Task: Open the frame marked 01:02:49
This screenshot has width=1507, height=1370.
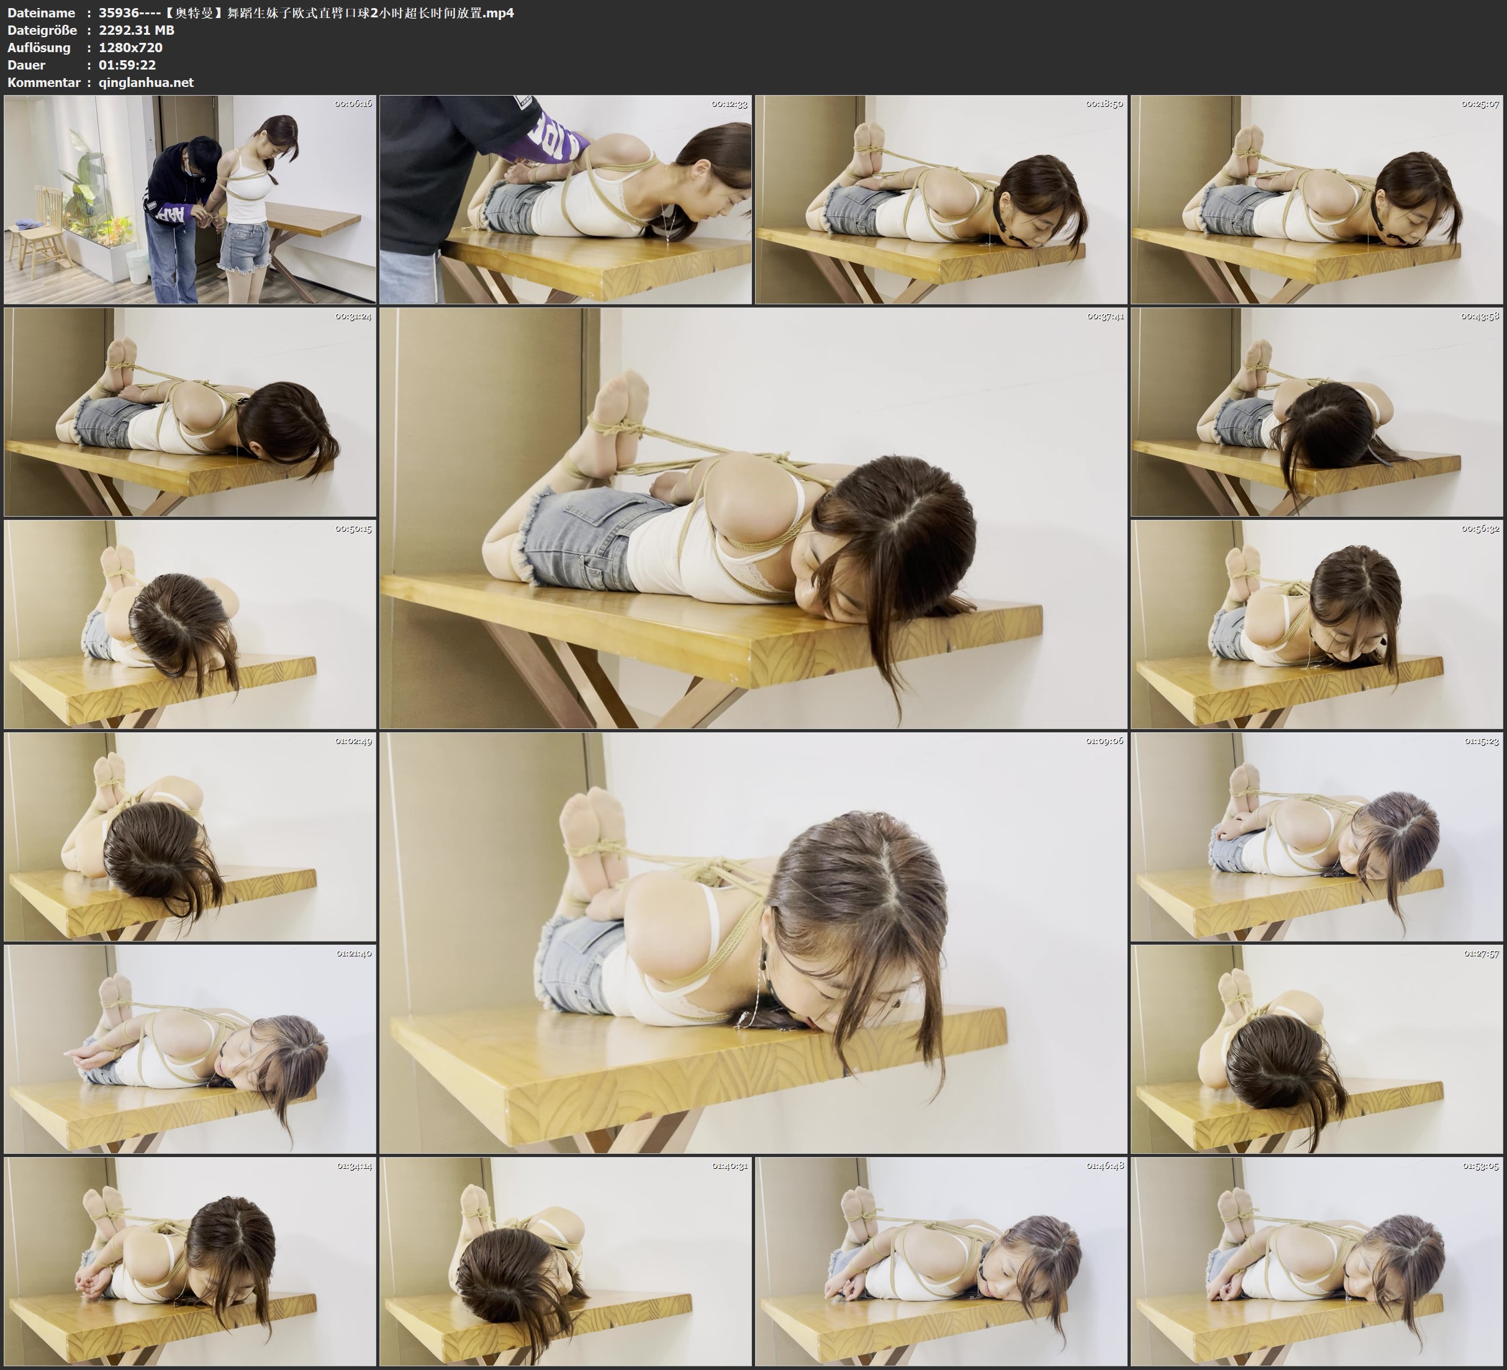Action: [x=190, y=837]
